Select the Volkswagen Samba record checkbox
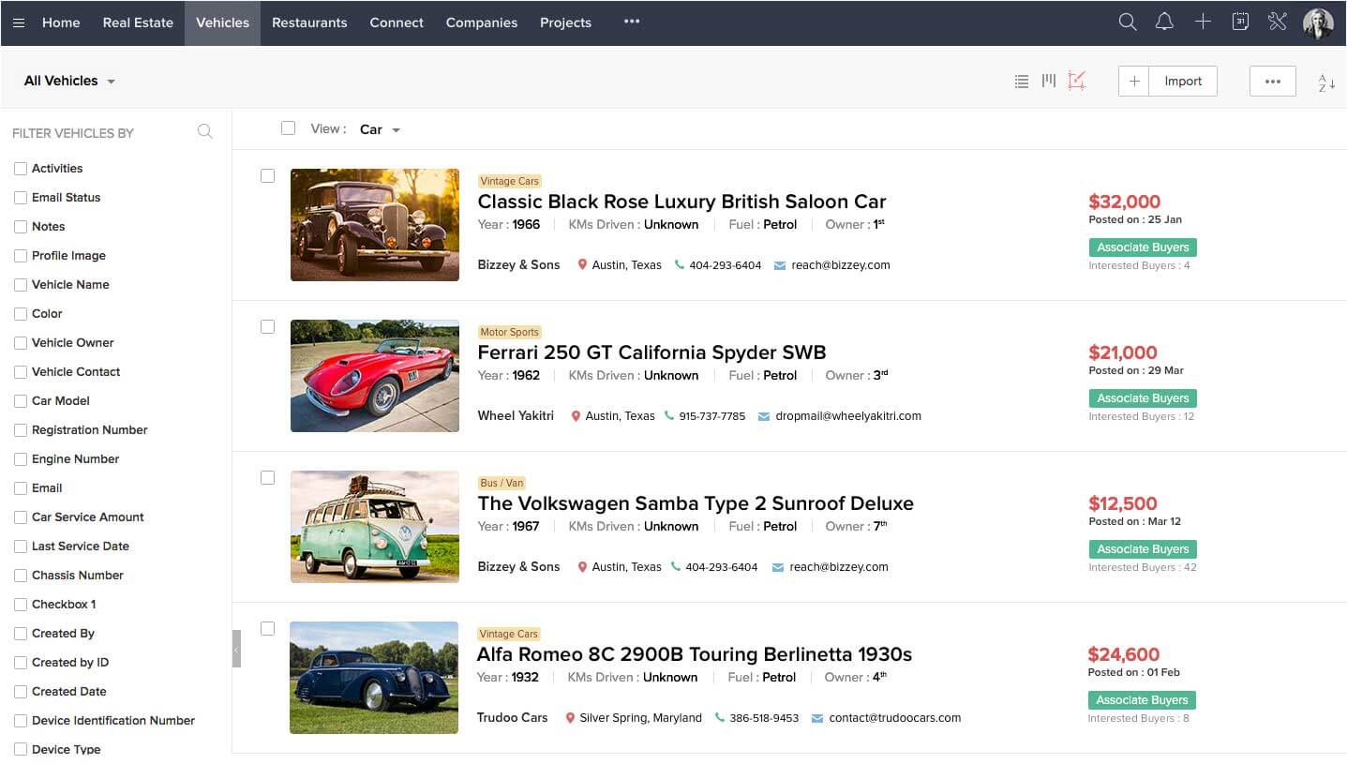Screen dimensions: 1347x779 (x=268, y=477)
